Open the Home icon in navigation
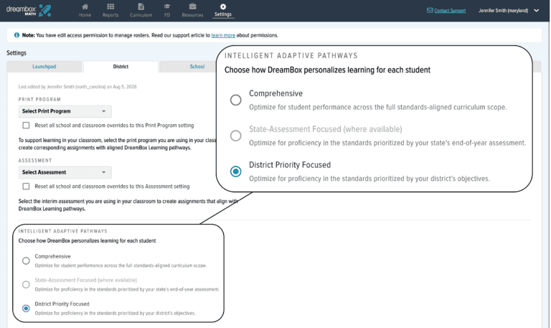 [x=85, y=6]
